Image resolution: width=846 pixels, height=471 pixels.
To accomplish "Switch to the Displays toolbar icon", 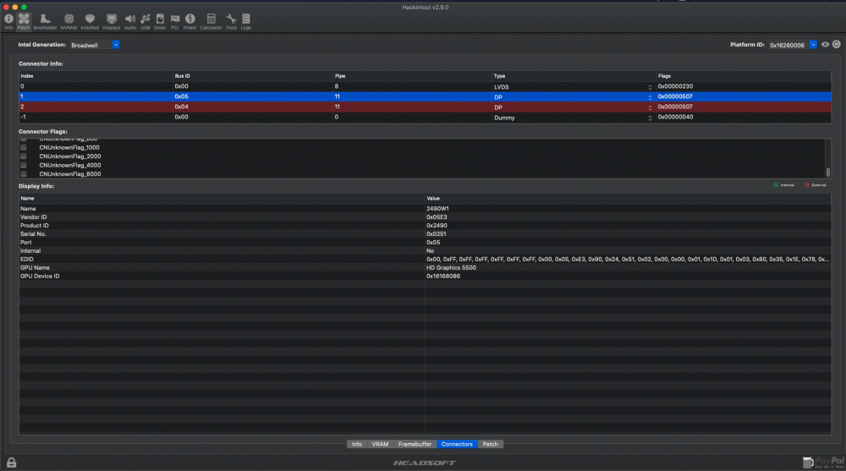I will [112, 19].
